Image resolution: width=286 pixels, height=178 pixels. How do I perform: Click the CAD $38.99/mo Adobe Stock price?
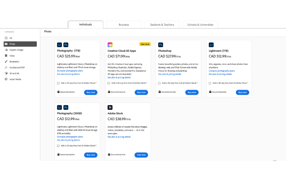[x=119, y=119]
